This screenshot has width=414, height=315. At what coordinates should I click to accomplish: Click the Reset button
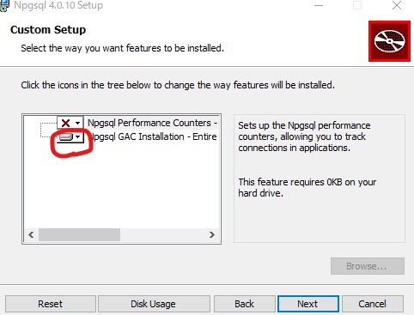pyautogui.click(x=51, y=304)
